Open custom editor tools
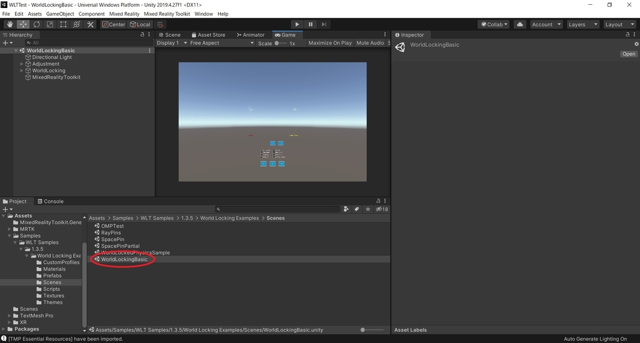The image size is (640, 343). point(90,24)
